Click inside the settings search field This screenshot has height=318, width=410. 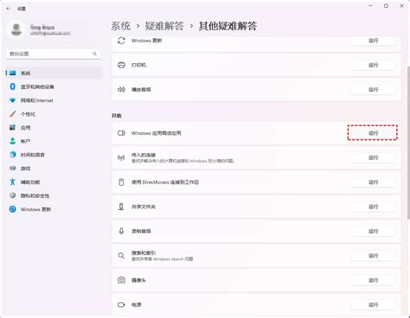pos(54,54)
